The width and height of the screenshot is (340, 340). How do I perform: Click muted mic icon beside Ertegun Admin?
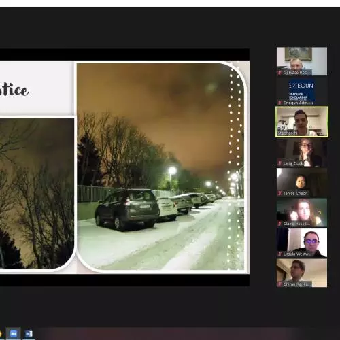point(280,103)
